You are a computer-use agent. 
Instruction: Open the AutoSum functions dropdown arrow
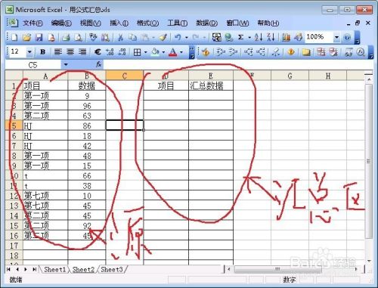[x=249, y=38]
